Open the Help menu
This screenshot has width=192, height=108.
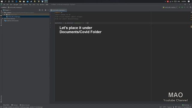click(x=47, y=4)
